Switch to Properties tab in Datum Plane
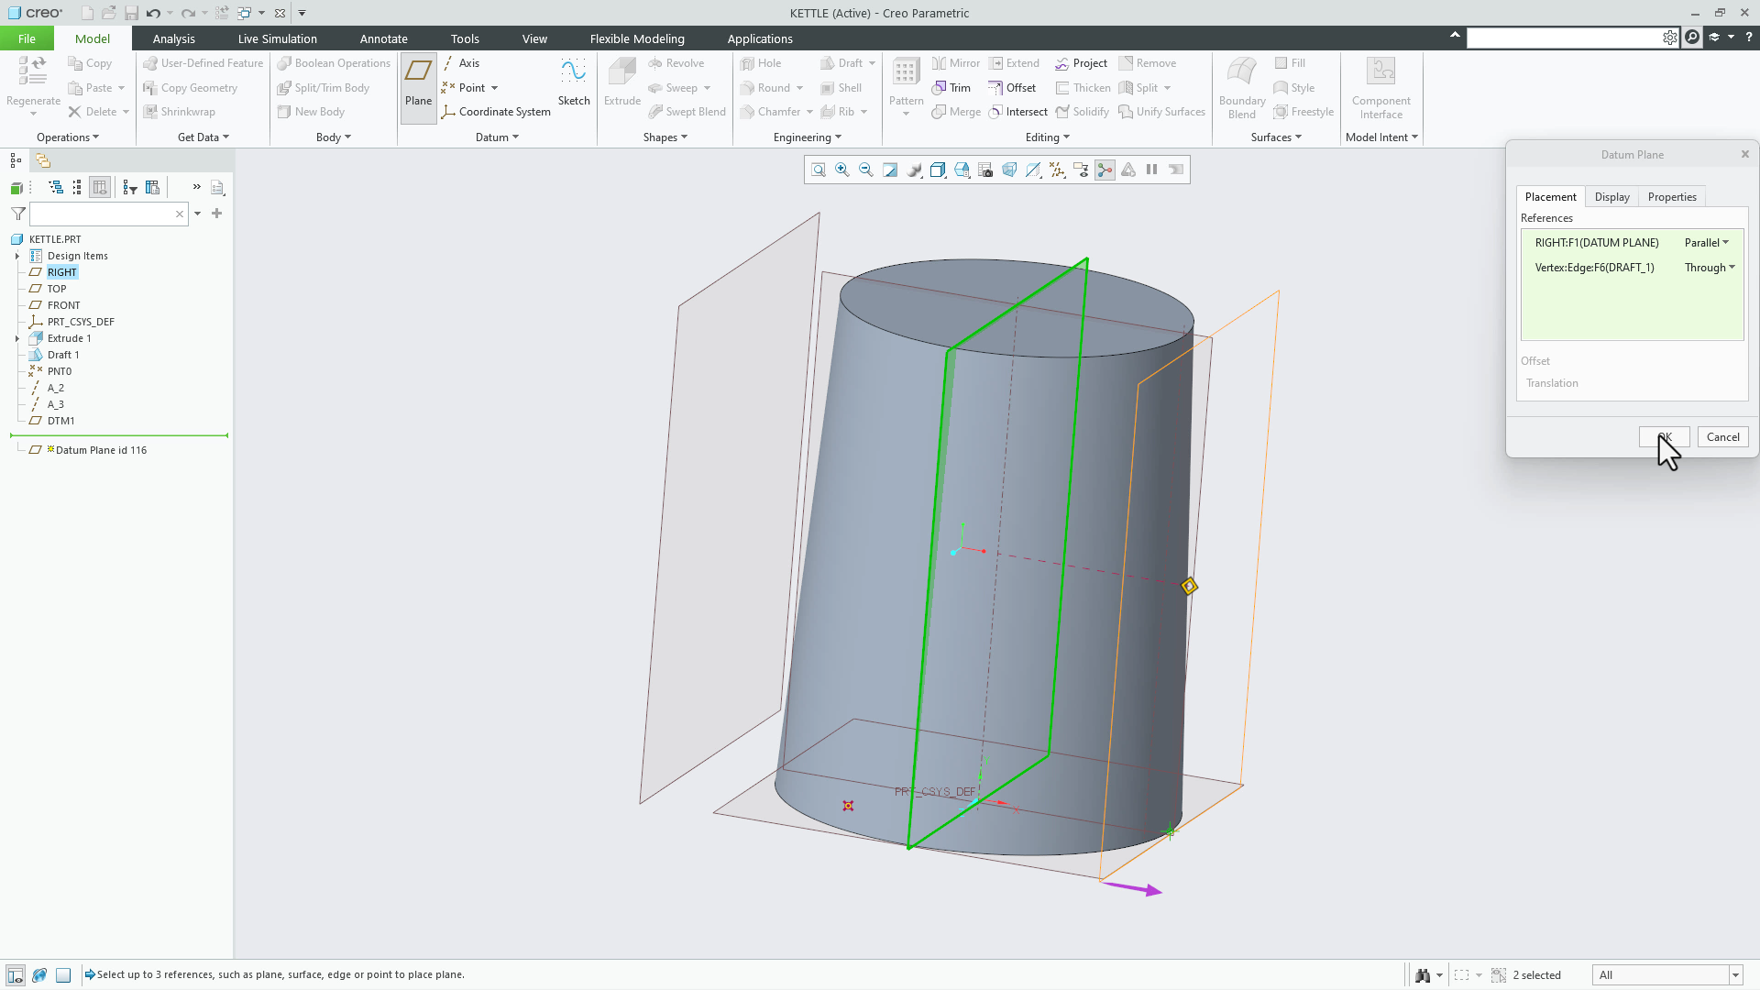The image size is (1760, 990). click(1672, 197)
